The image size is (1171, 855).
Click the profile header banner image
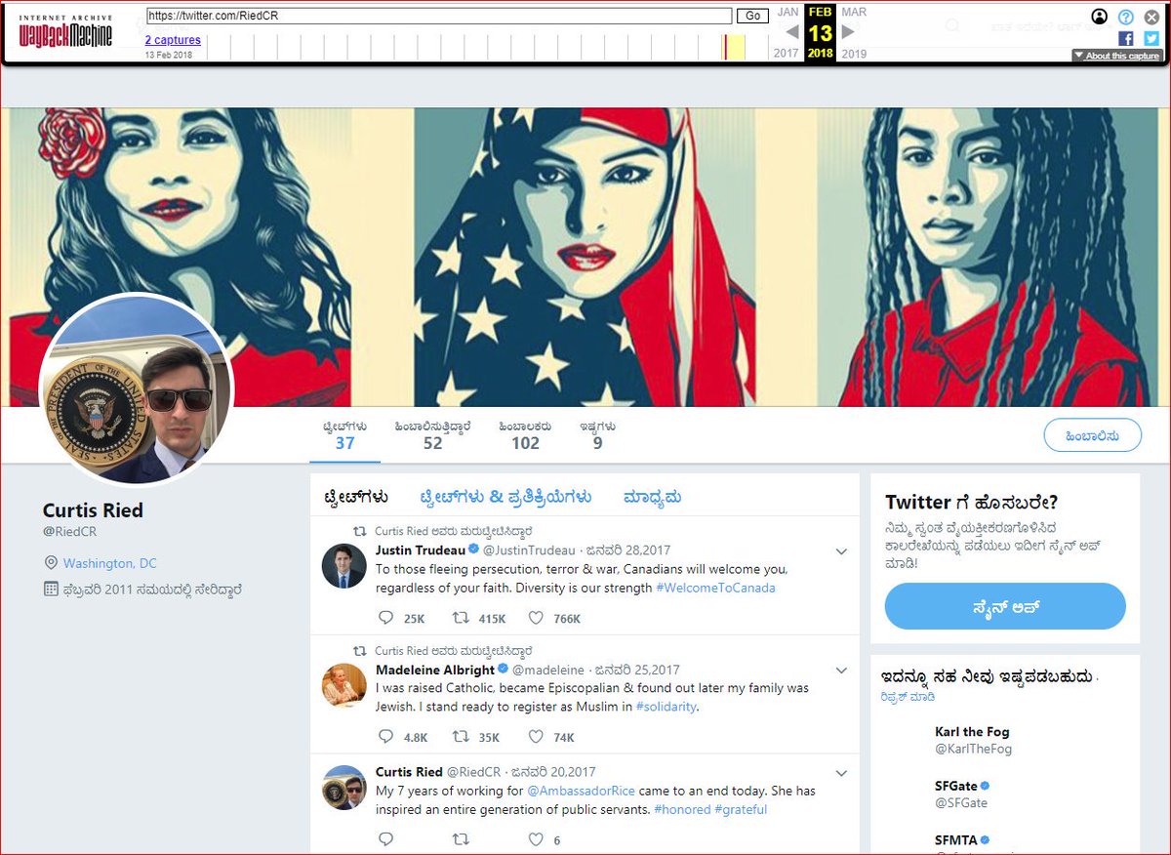click(585, 257)
